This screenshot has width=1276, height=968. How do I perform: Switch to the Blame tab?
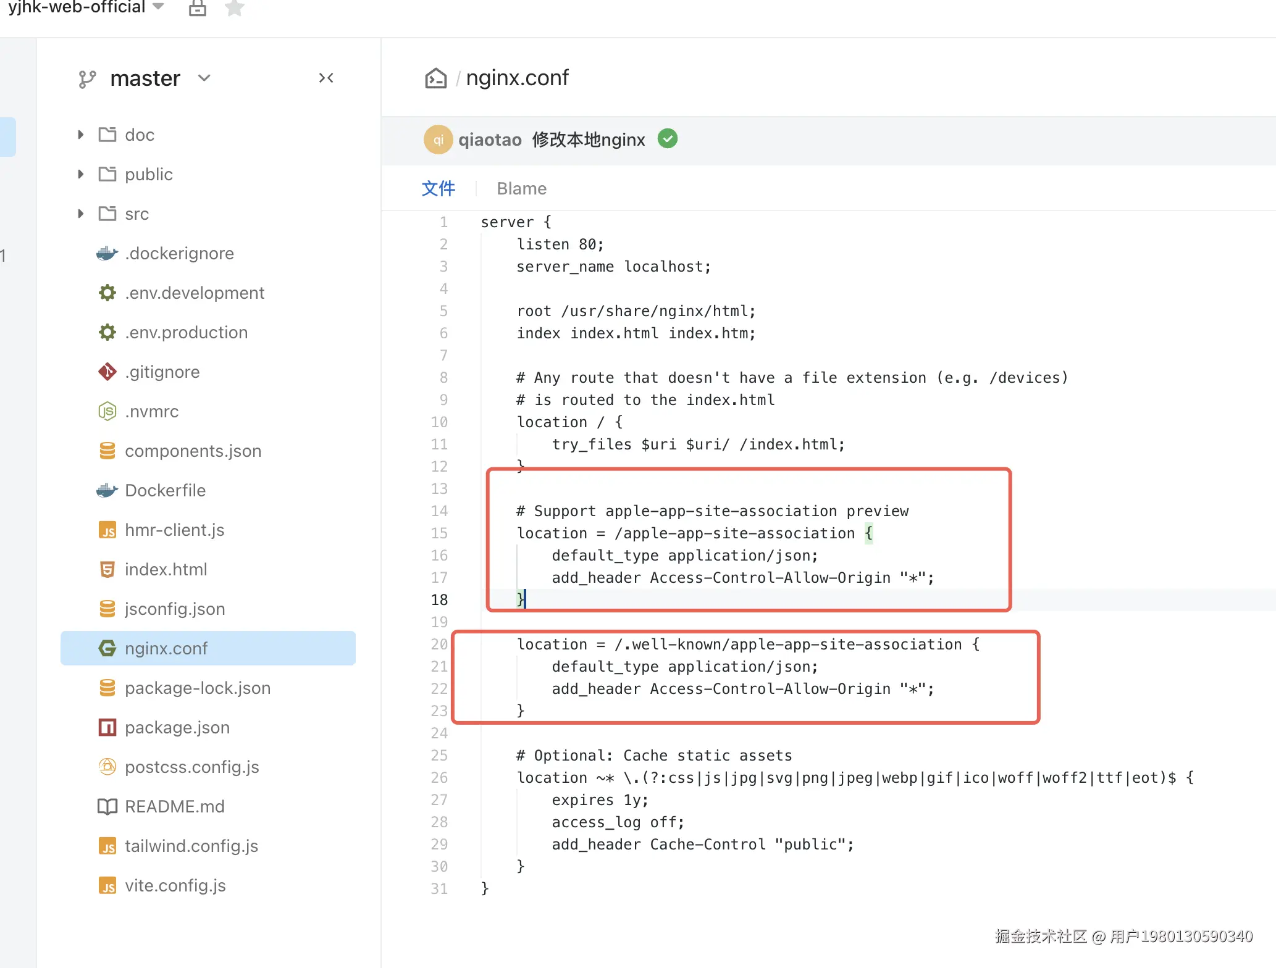521,188
